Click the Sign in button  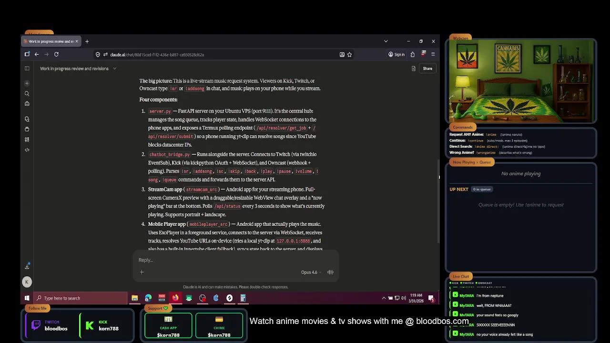(x=396, y=54)
